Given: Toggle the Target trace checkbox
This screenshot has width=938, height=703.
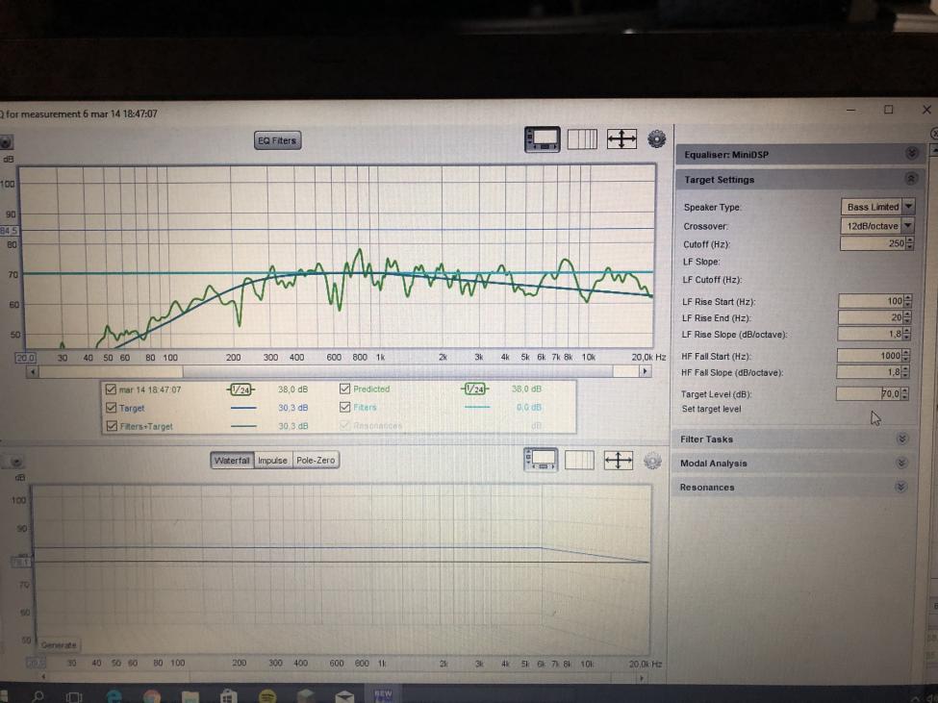Looking at the screenshot, I should [x=111, y=408].
